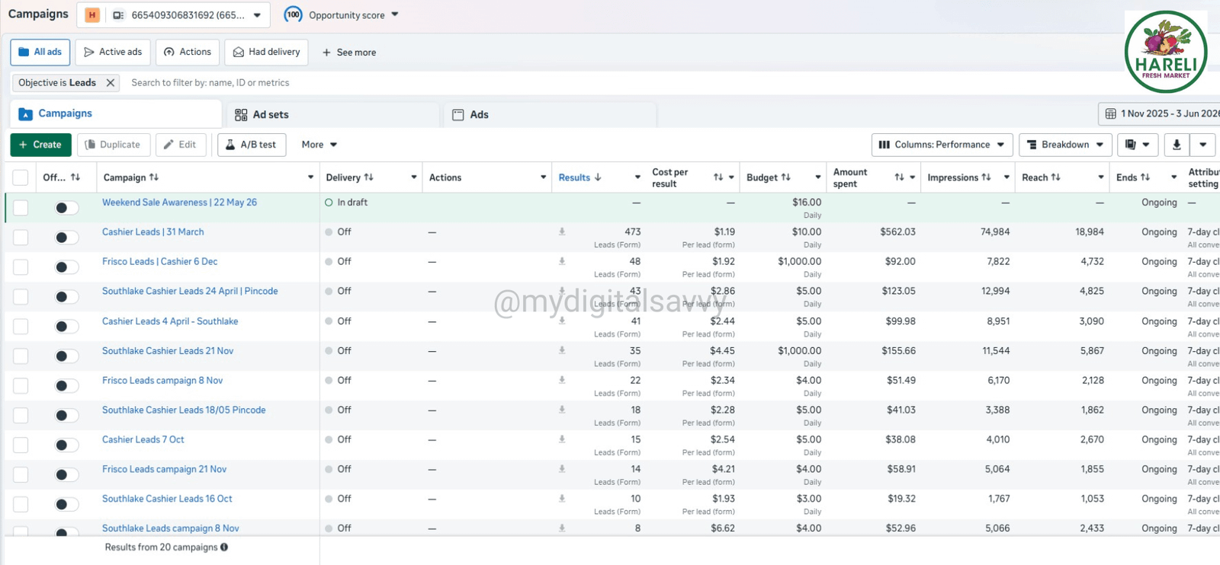Open Columns: Performance dropdown
The image size is (1220, 565).
(942, 145)
